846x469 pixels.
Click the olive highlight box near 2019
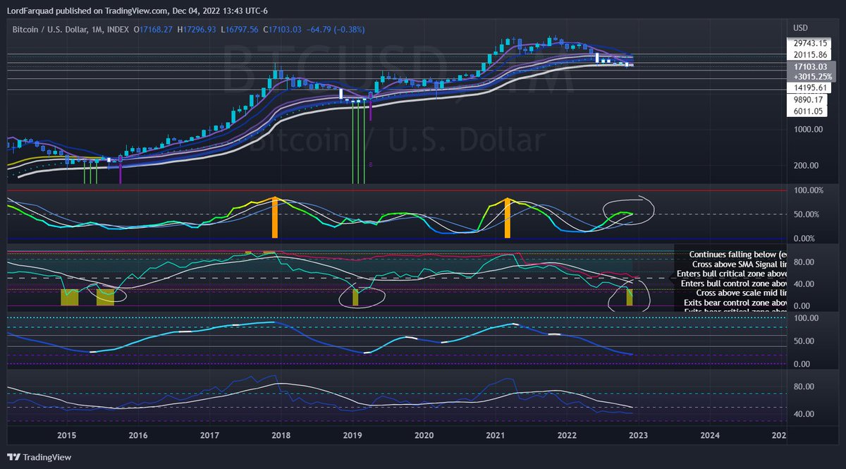355,298
